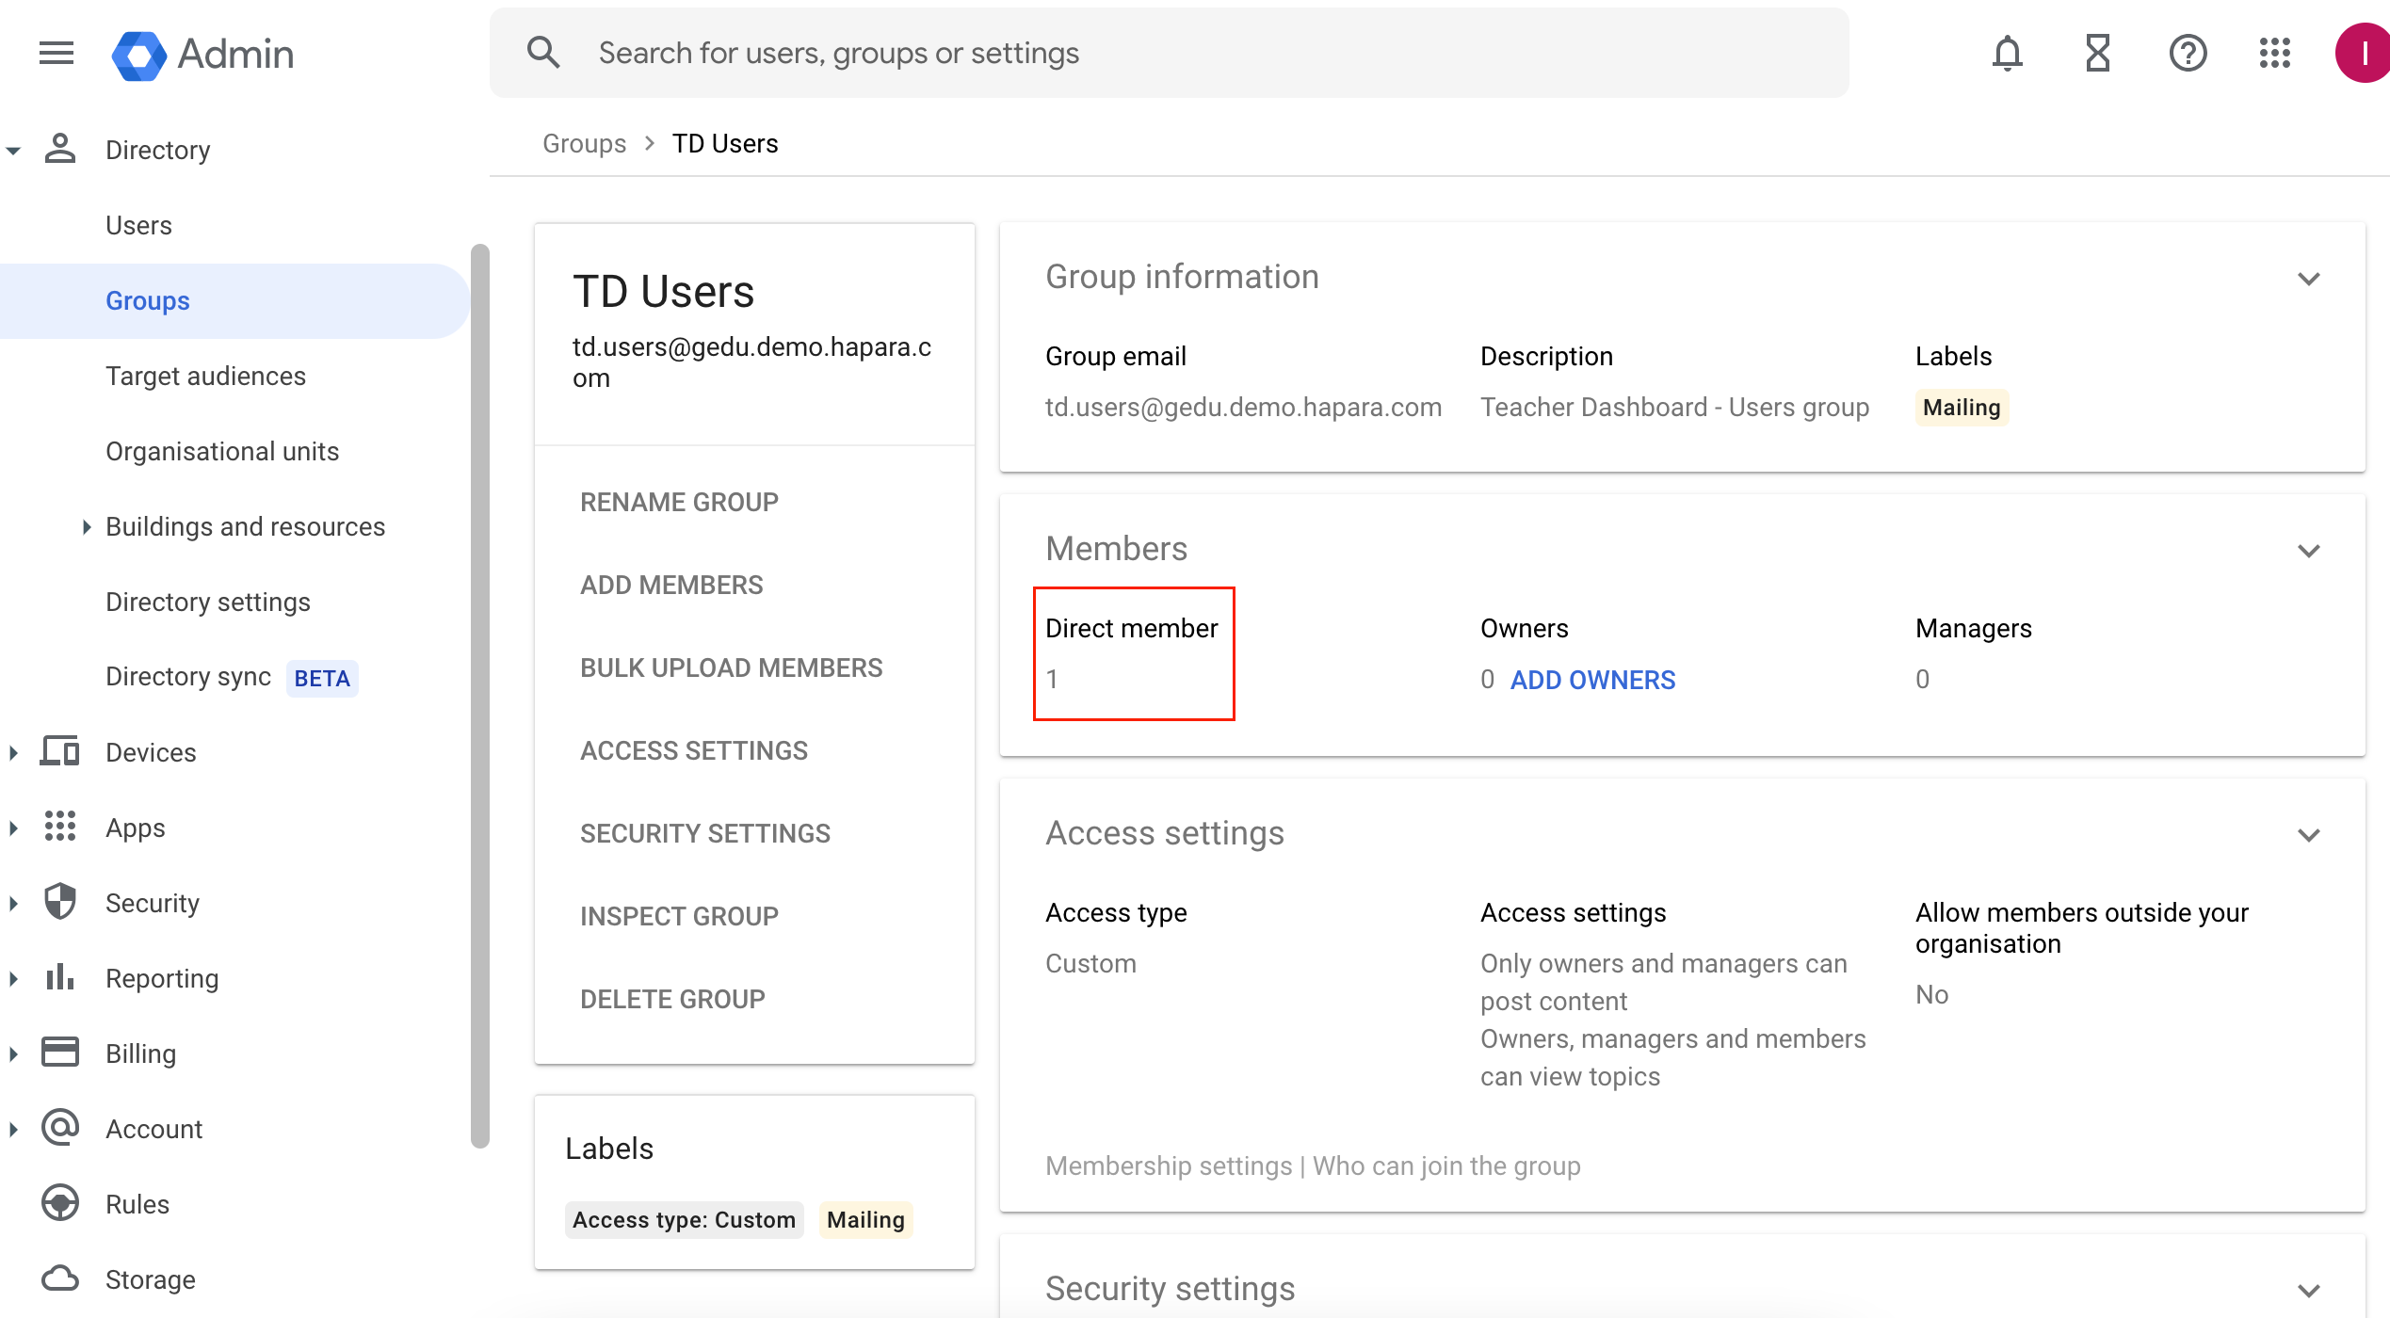This screenshot has height=1318, width=2390.
Task: Open the main hamburger menu
Action: pyautogui.click(x=57, y=53)
